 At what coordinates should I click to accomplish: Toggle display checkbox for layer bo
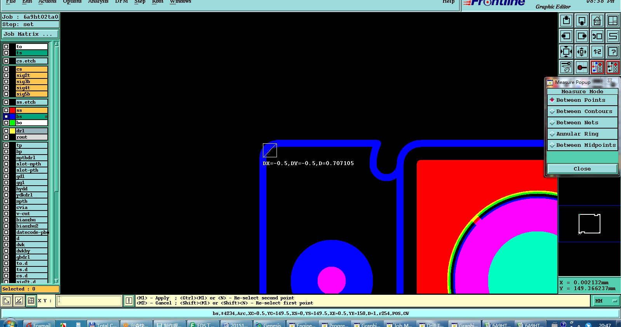click(x=6, y=123)
